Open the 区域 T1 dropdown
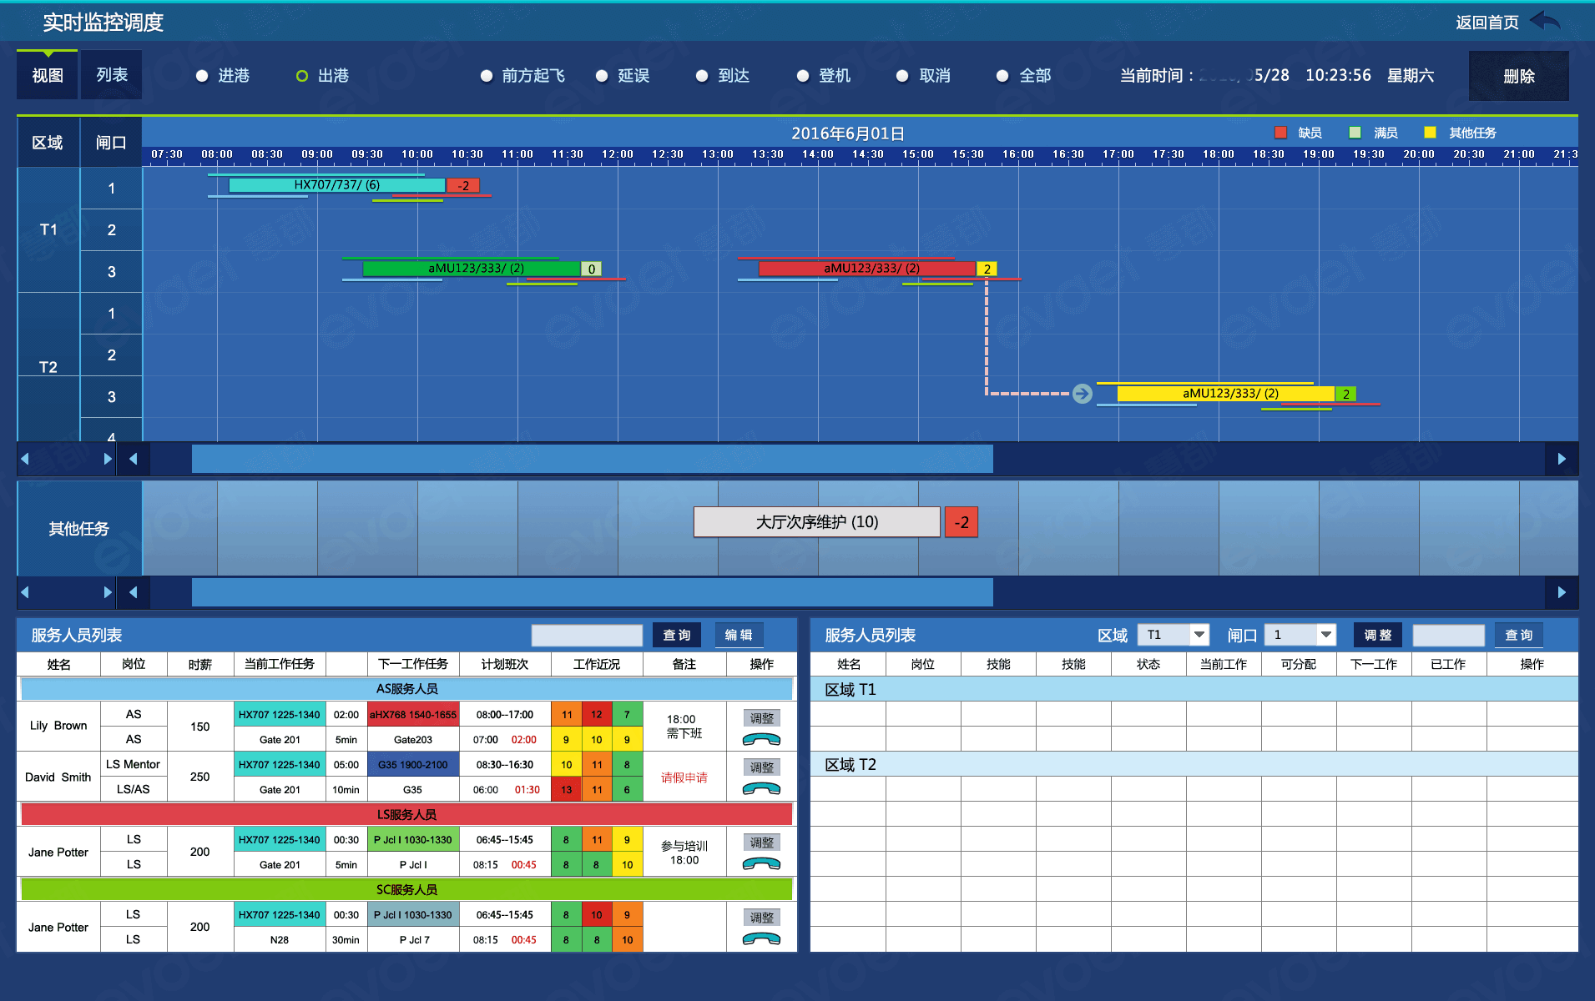This screenshot has height=1001, width=1595. (x=1199, y=635)
